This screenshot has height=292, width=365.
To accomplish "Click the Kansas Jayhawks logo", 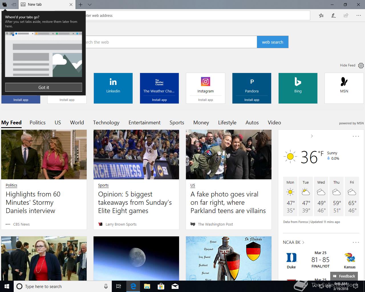I will 350,257.
